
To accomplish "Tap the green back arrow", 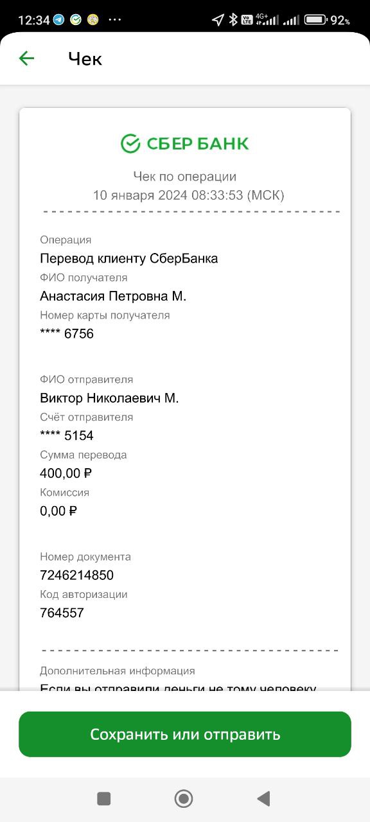I will (x=26, y=58).
